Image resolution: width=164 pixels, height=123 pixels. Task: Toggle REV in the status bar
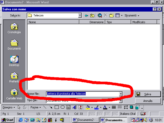(x=100, y=114)
